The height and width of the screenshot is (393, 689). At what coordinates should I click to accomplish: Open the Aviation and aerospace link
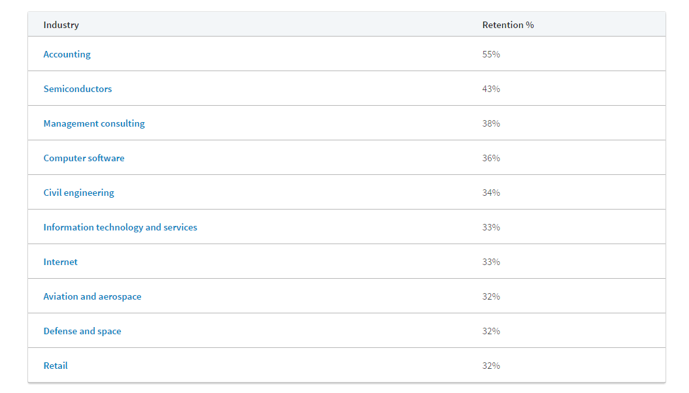tap(92, 296)
